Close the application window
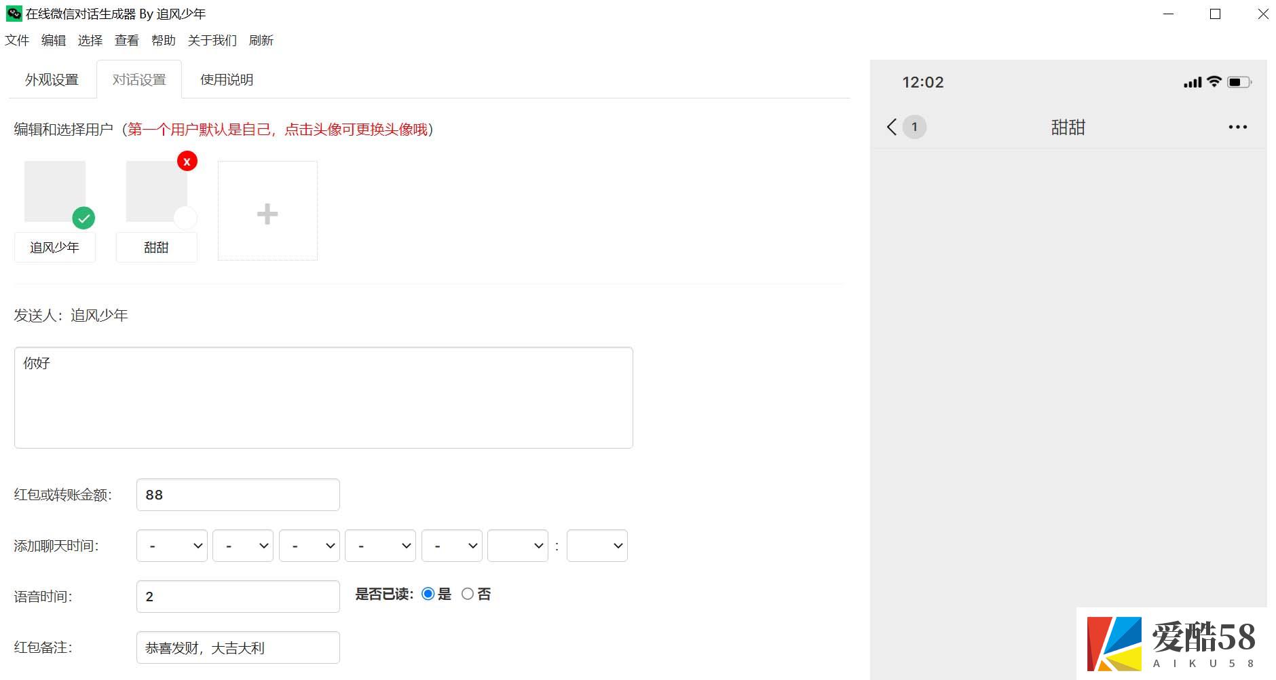The height and width of the screenshot is (680, 1276). pos(1262,14)
